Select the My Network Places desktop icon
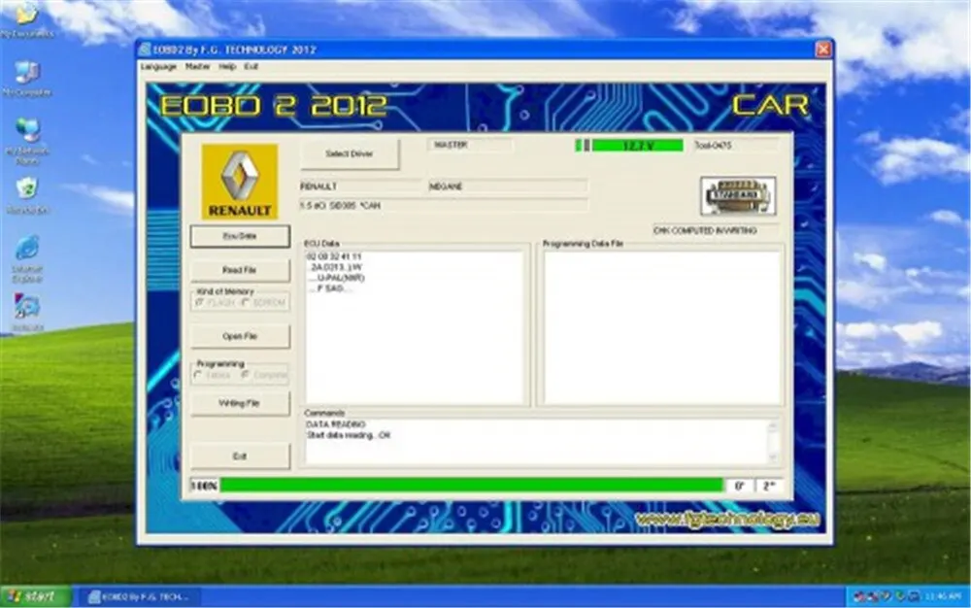The image size is (971, 608). coord(26,141)
